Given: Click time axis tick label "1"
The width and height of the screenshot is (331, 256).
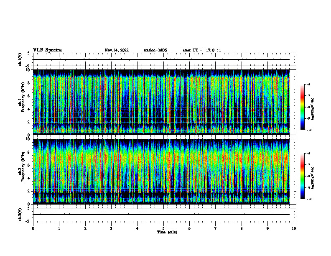Looking at the screenshot, I should point(59,228).
